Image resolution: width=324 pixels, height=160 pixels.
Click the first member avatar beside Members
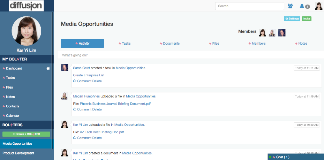(x=263, y=33)
